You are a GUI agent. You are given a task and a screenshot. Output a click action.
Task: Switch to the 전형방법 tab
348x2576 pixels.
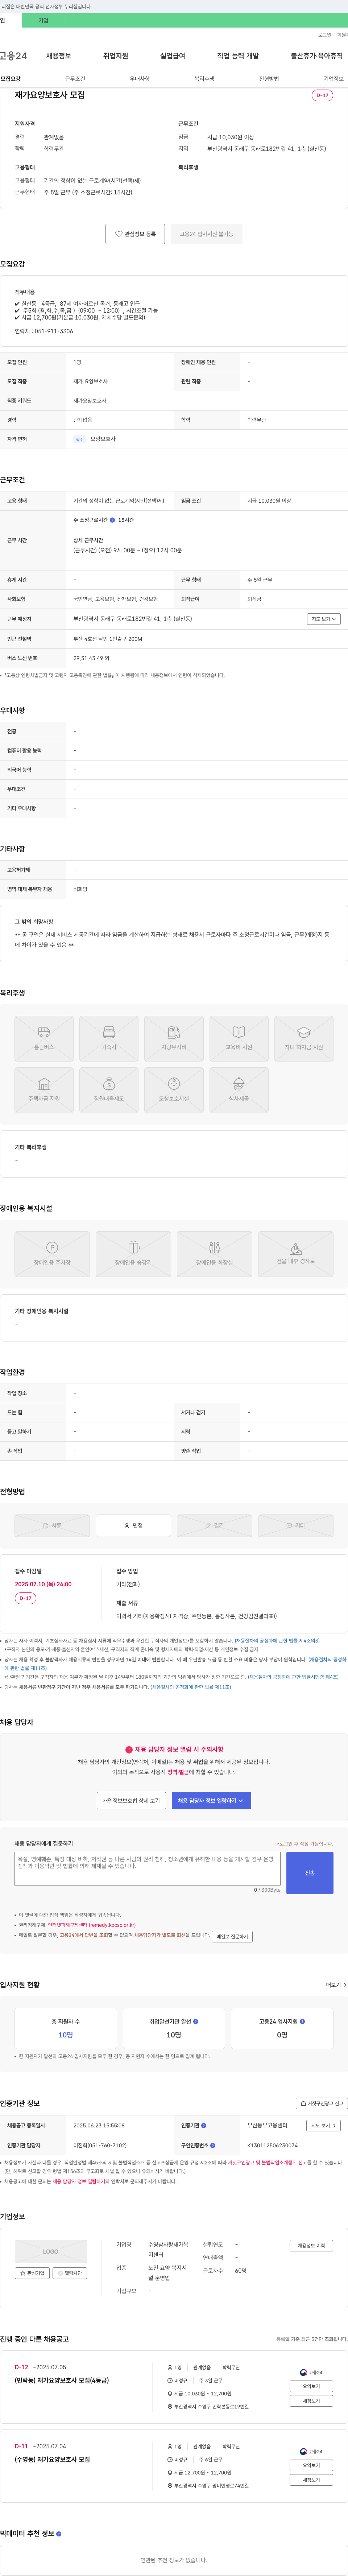click(269, 79)
